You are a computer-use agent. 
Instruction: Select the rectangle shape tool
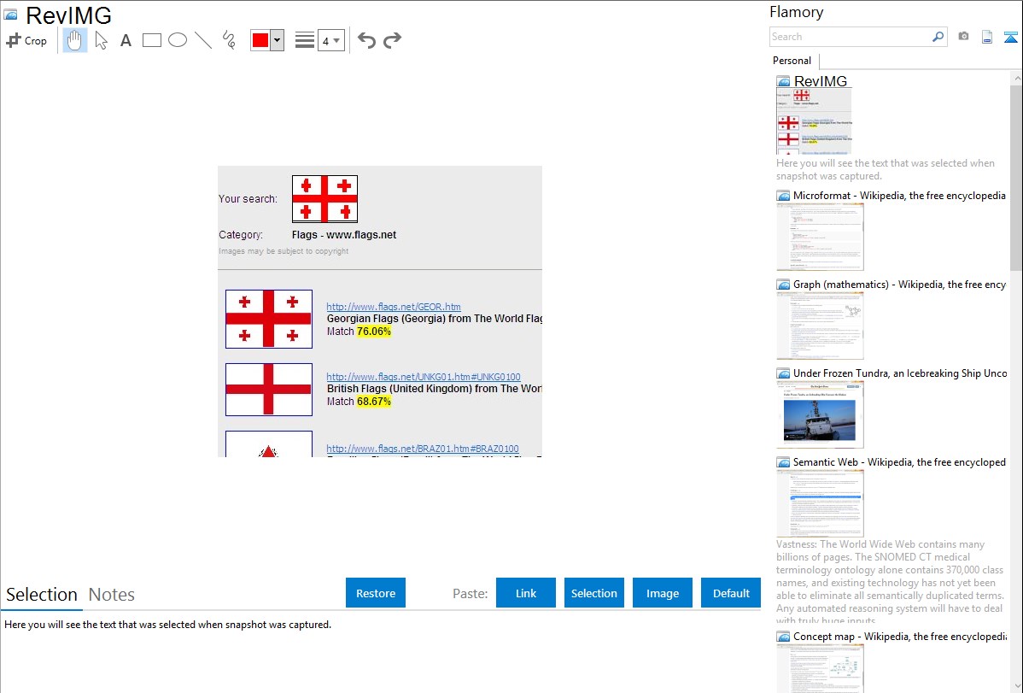pyautogui.click(x=151, y=40)
